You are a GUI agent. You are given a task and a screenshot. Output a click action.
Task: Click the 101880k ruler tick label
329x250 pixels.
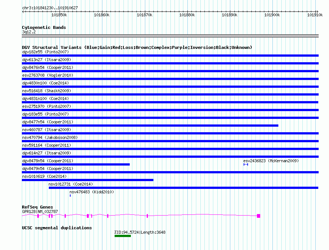coord(187,15)
